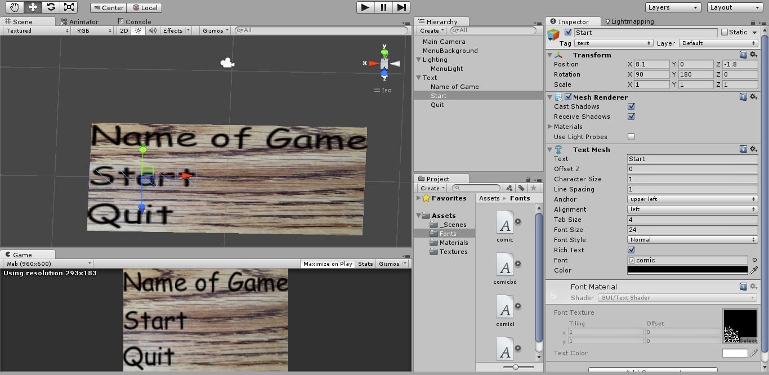Image resolution: width=769 pixels, height=375 pixels.
Task: Disable the Cast Shadows checkbox
Action: click(631, 106)
